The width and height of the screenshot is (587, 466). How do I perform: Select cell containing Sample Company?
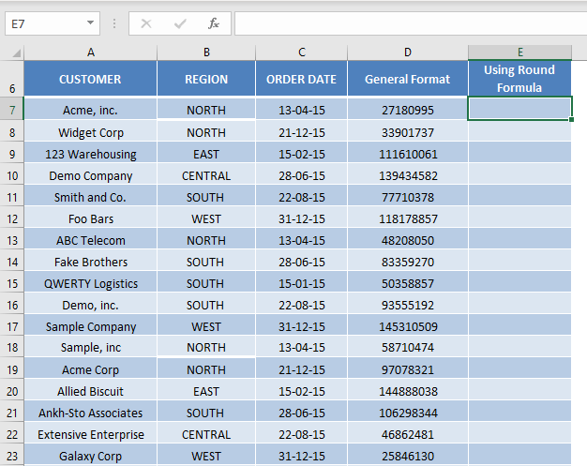coord(91,326)
